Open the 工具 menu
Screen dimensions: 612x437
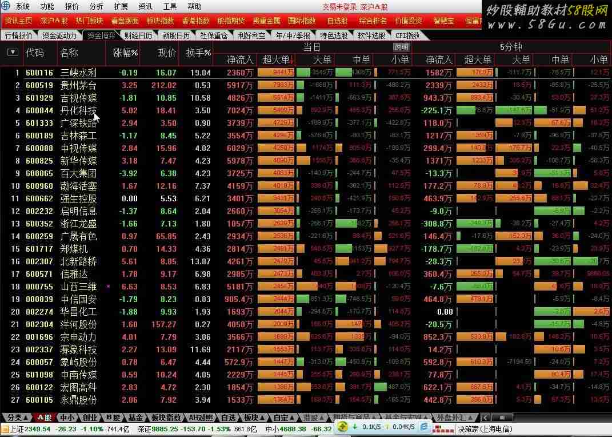click(x=170, y=6)
